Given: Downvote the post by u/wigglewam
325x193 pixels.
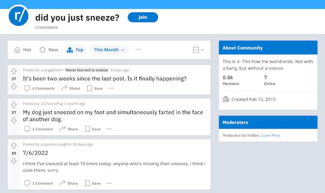Looking at the screenshot, I should (14, 86).
